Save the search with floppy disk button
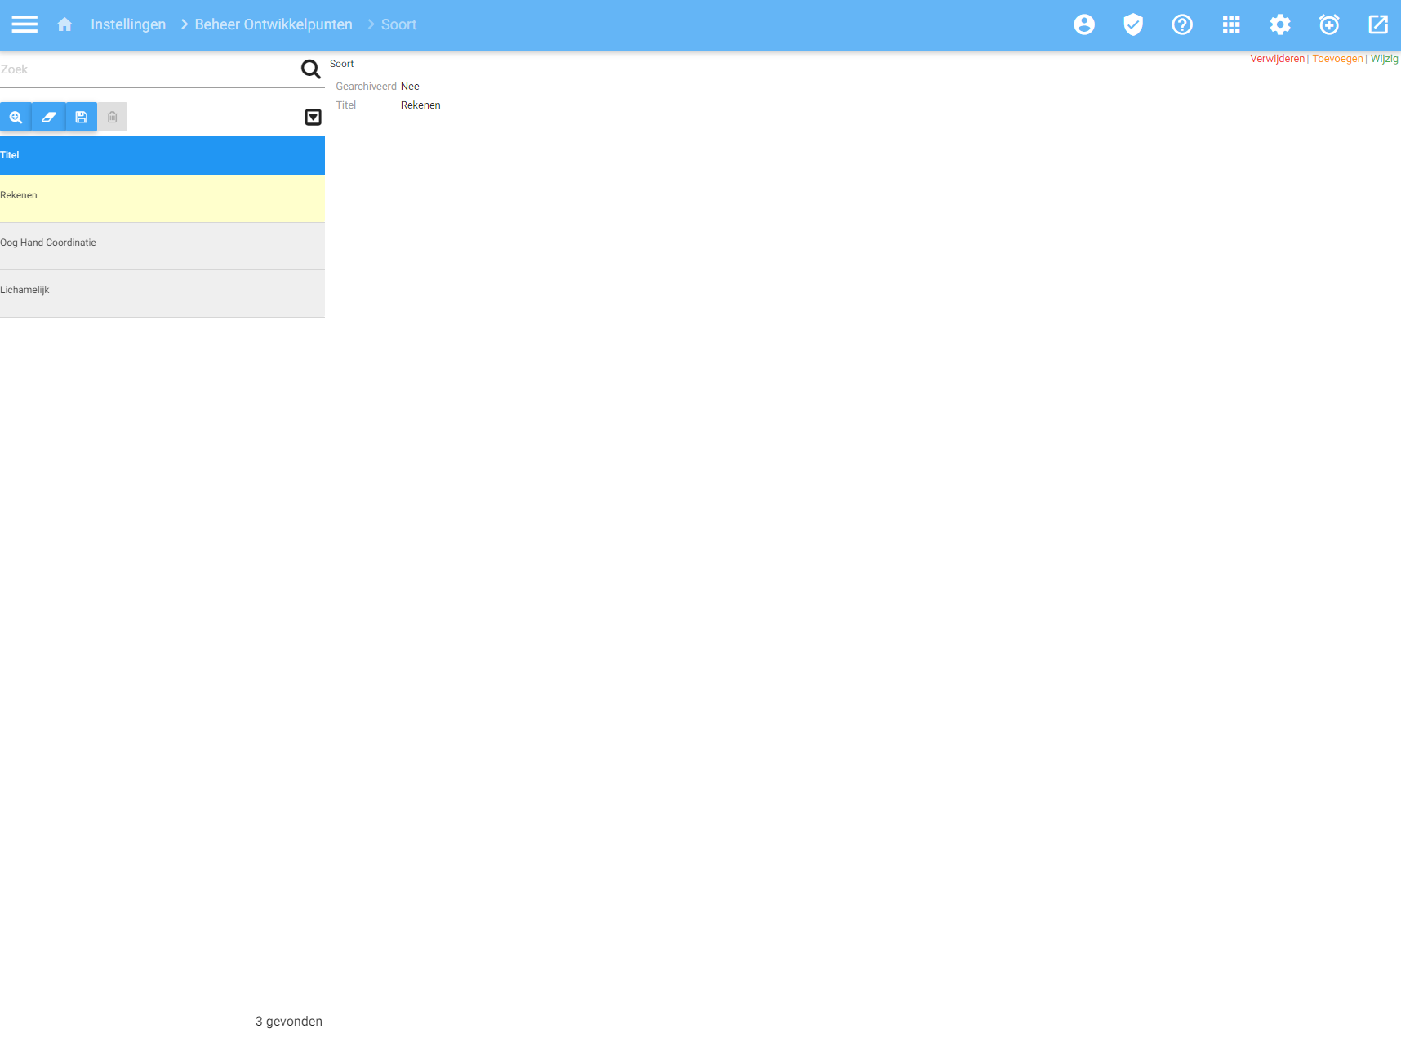This screenshot has width=1401, height=1042. pyautogui.click(x=81, y=117)
